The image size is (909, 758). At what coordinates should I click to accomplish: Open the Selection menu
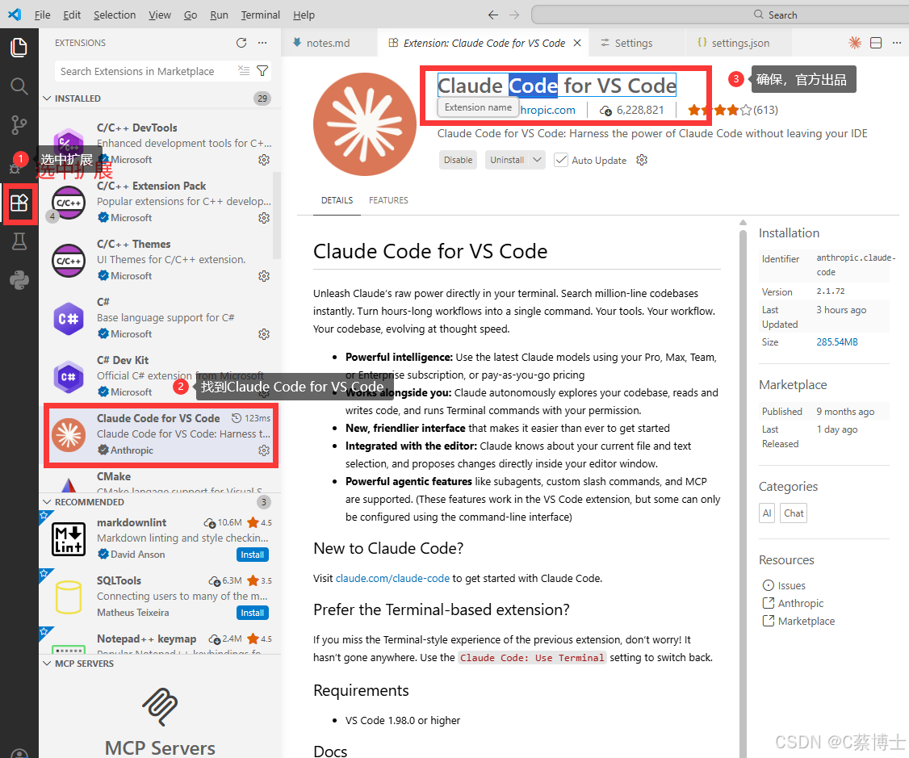click(x=115, y=15)
